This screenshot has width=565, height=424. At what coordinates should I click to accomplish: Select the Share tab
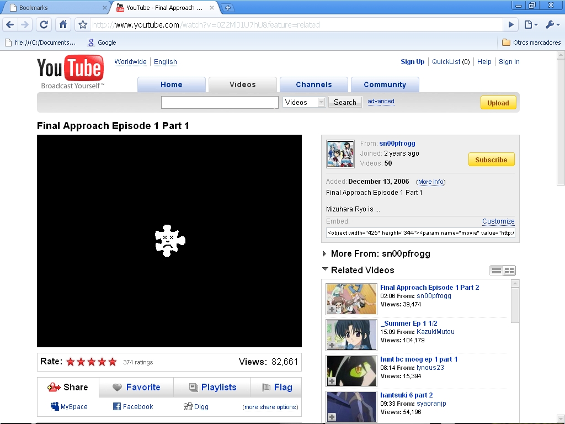[x=68, y=387]
